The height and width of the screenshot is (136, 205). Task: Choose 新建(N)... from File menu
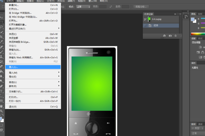(x=33, y=5)
